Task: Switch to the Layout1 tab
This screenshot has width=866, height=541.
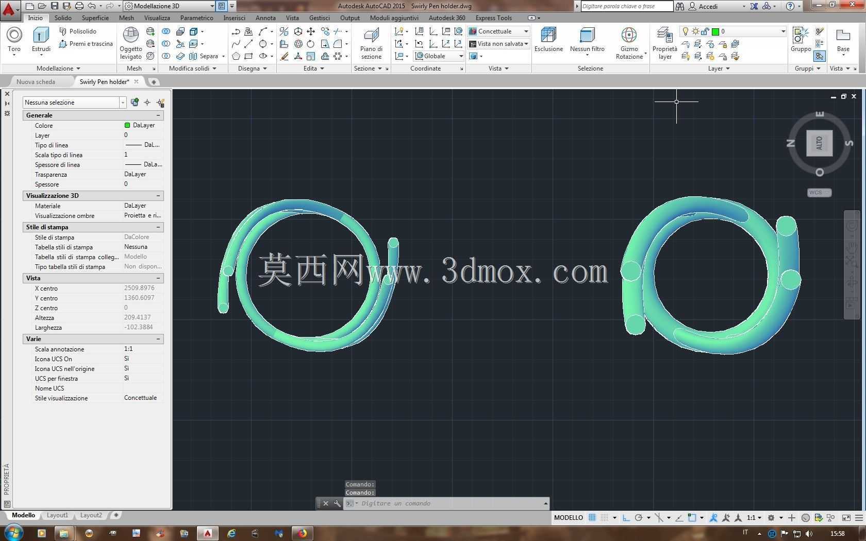Action: tap(57, 515)
